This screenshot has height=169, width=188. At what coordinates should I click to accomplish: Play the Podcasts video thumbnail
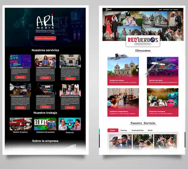click(x=70, y=124)
